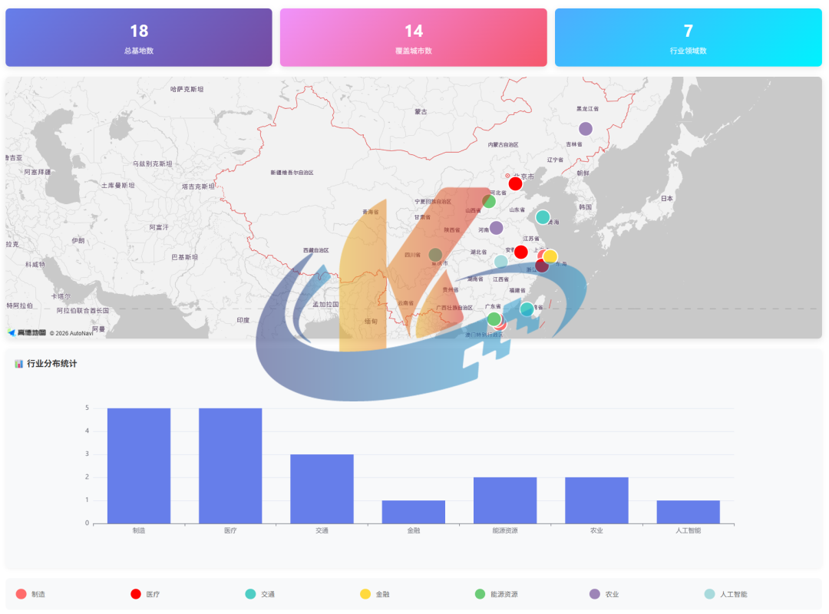Toggle the 医疗 legend entry
The image size is (829, 614).
146,594
